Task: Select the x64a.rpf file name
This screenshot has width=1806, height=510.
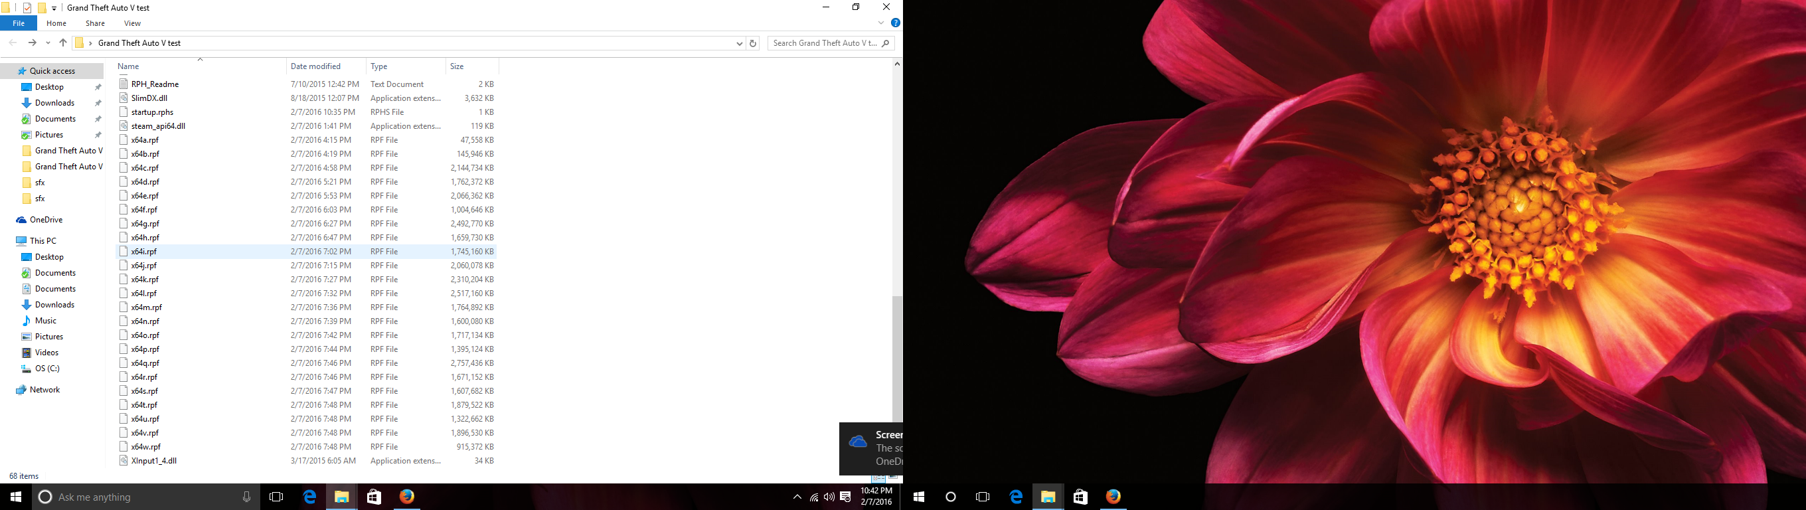Action: pos(145,140)
